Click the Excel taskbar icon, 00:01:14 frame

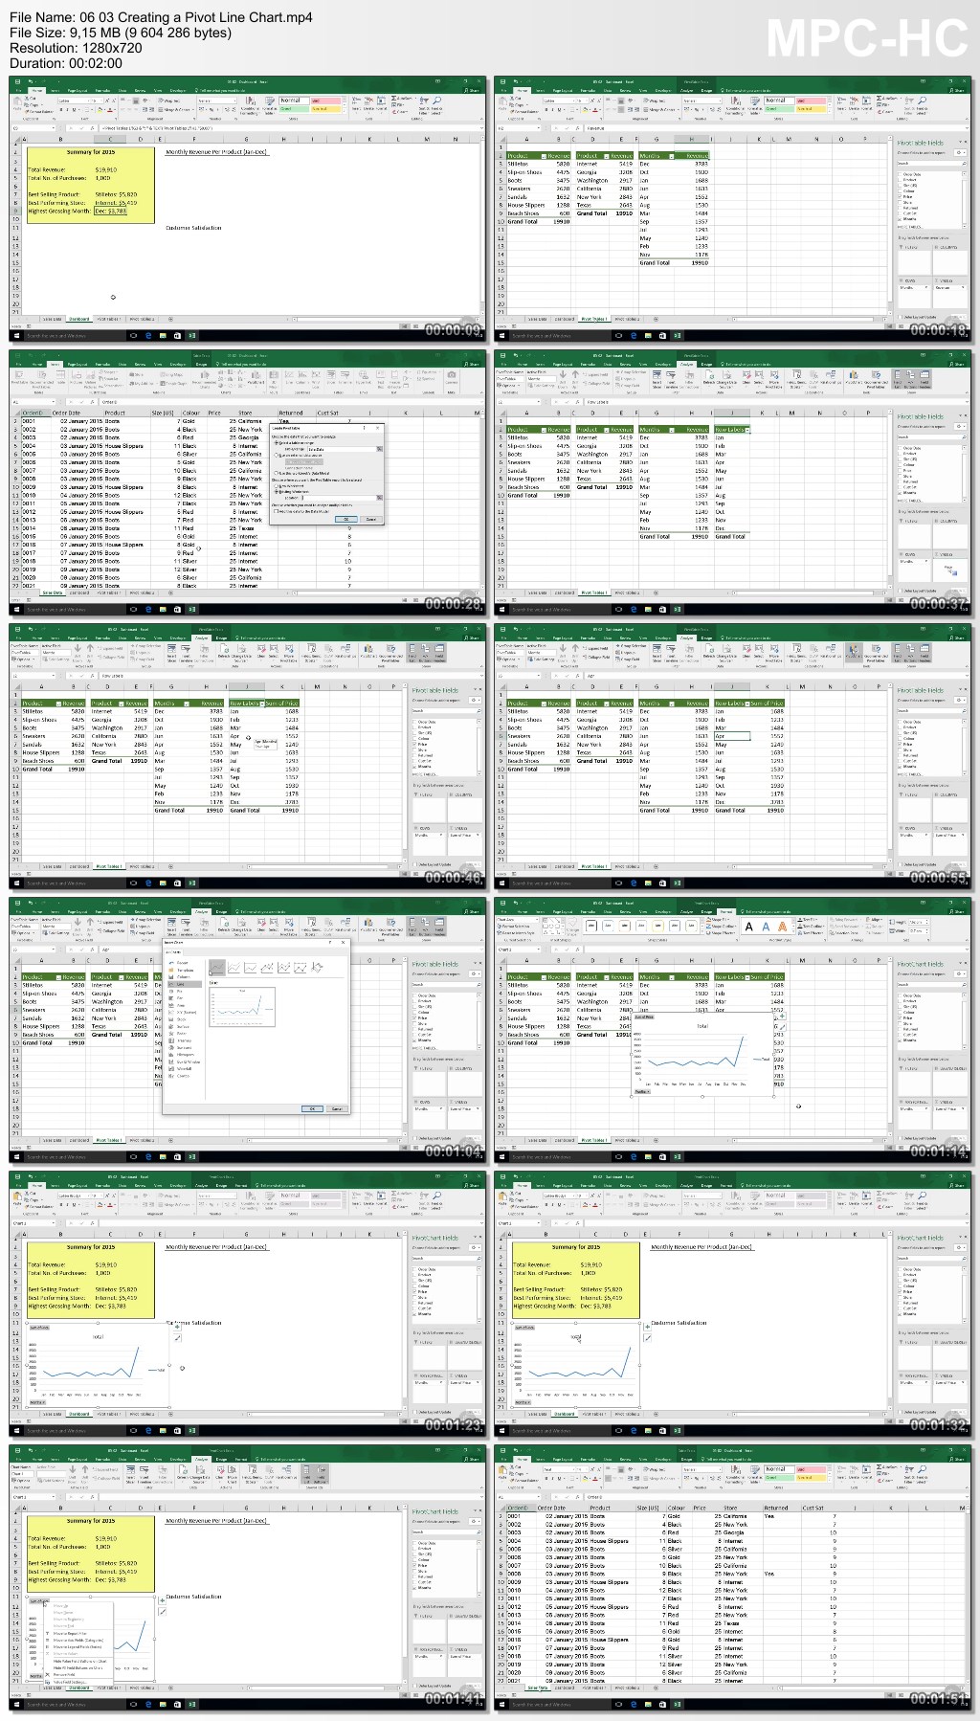click(x=678, y=1156)
